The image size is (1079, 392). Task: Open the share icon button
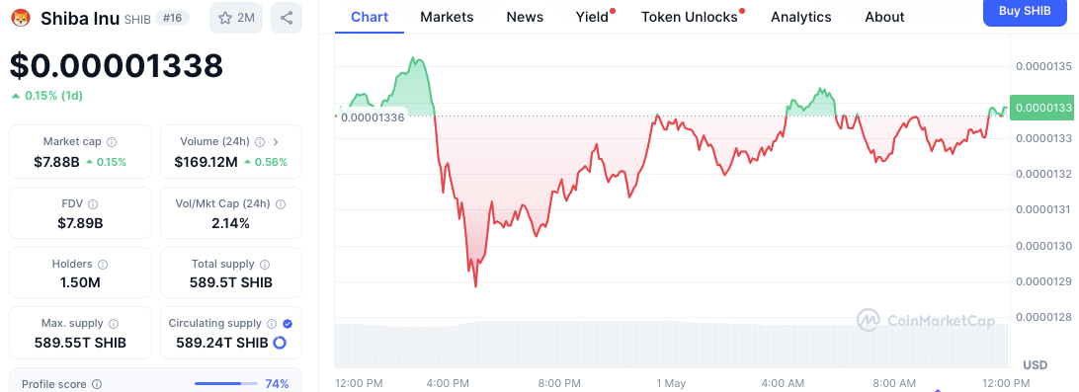287,18
